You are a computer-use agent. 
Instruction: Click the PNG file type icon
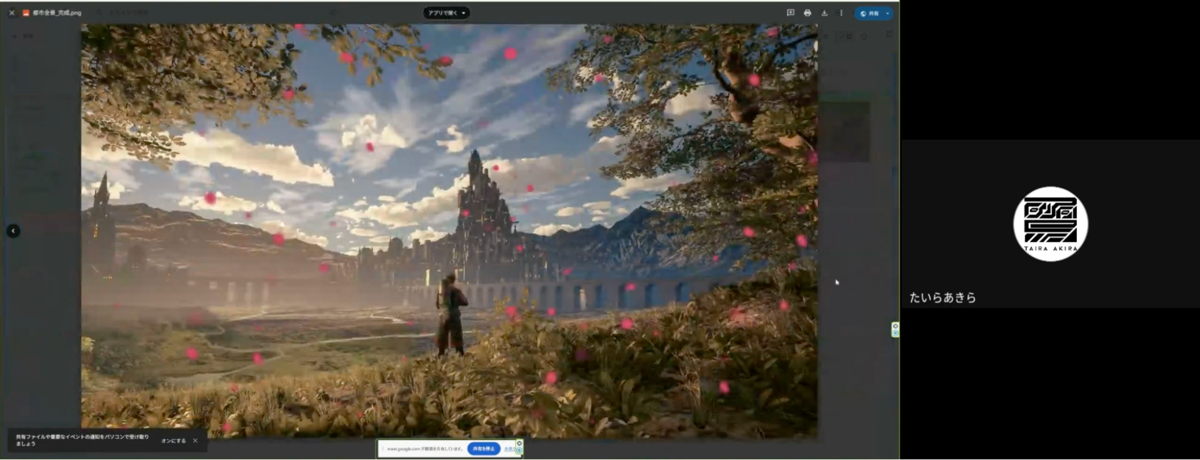click(26, 13)
